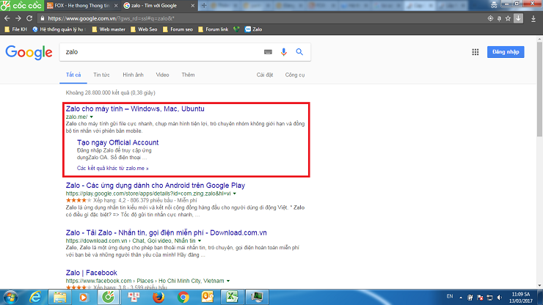
Task: Close the zalo - Tìm với Google tab
Action: (193, 6)
